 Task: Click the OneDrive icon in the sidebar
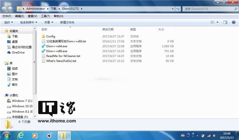coord(9,52)
